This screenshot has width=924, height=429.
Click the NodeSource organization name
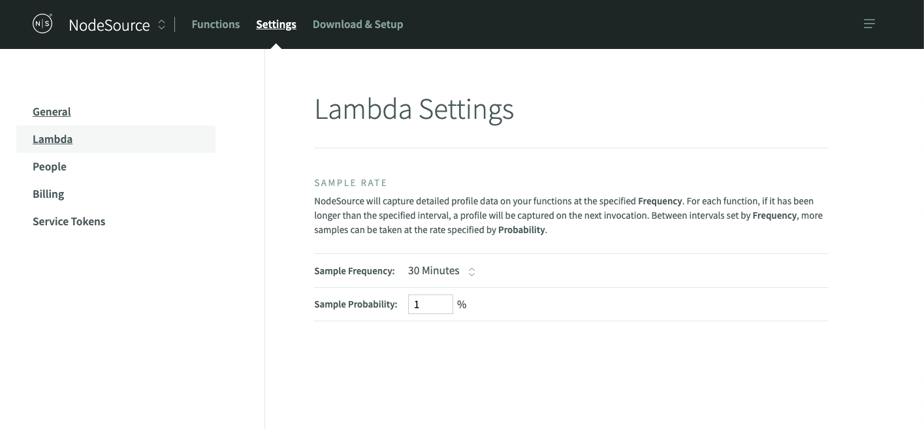tap(109, 25)
